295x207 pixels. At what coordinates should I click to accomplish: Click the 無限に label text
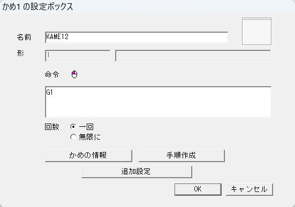[90, 137]
